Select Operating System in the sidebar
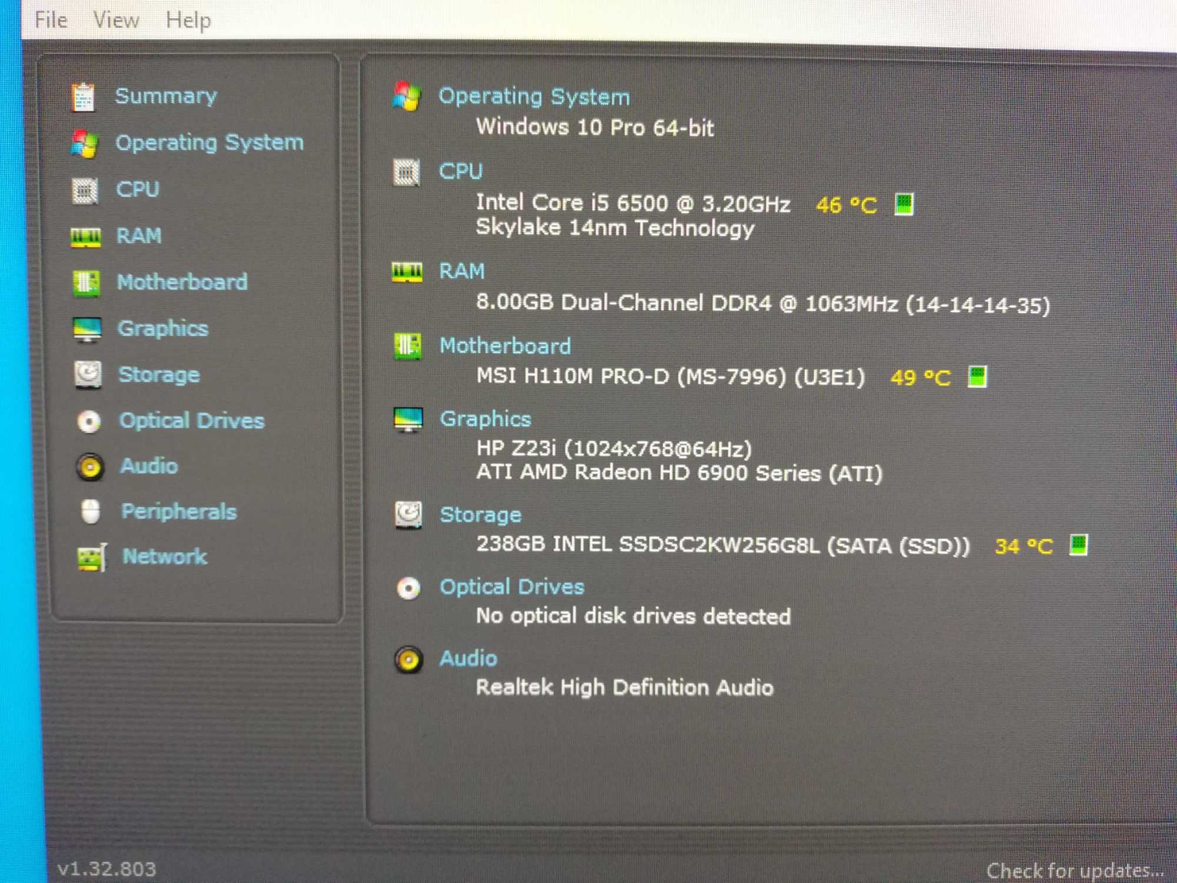Viewport: 1177px width, 883px height. coord(210,142)
